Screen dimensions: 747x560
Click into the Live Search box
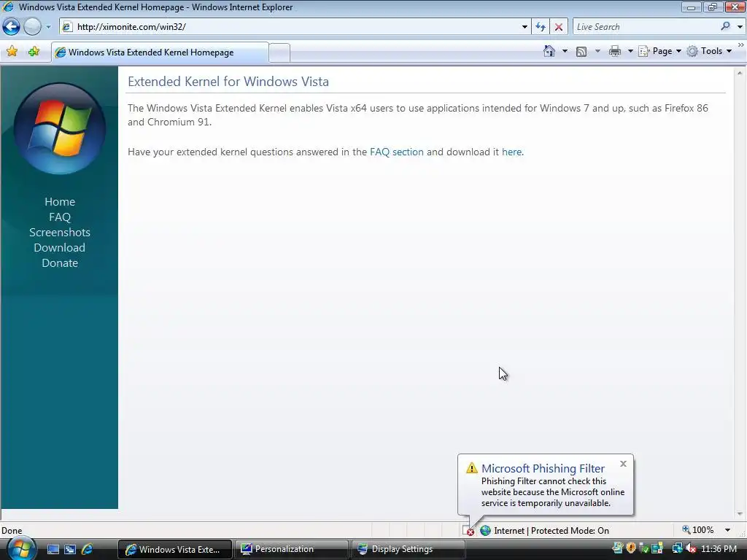point(646,27)
